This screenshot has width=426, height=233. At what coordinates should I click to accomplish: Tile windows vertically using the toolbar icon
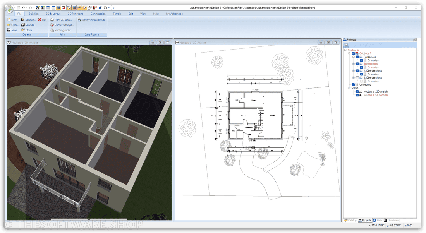click(x=53, y=8)
